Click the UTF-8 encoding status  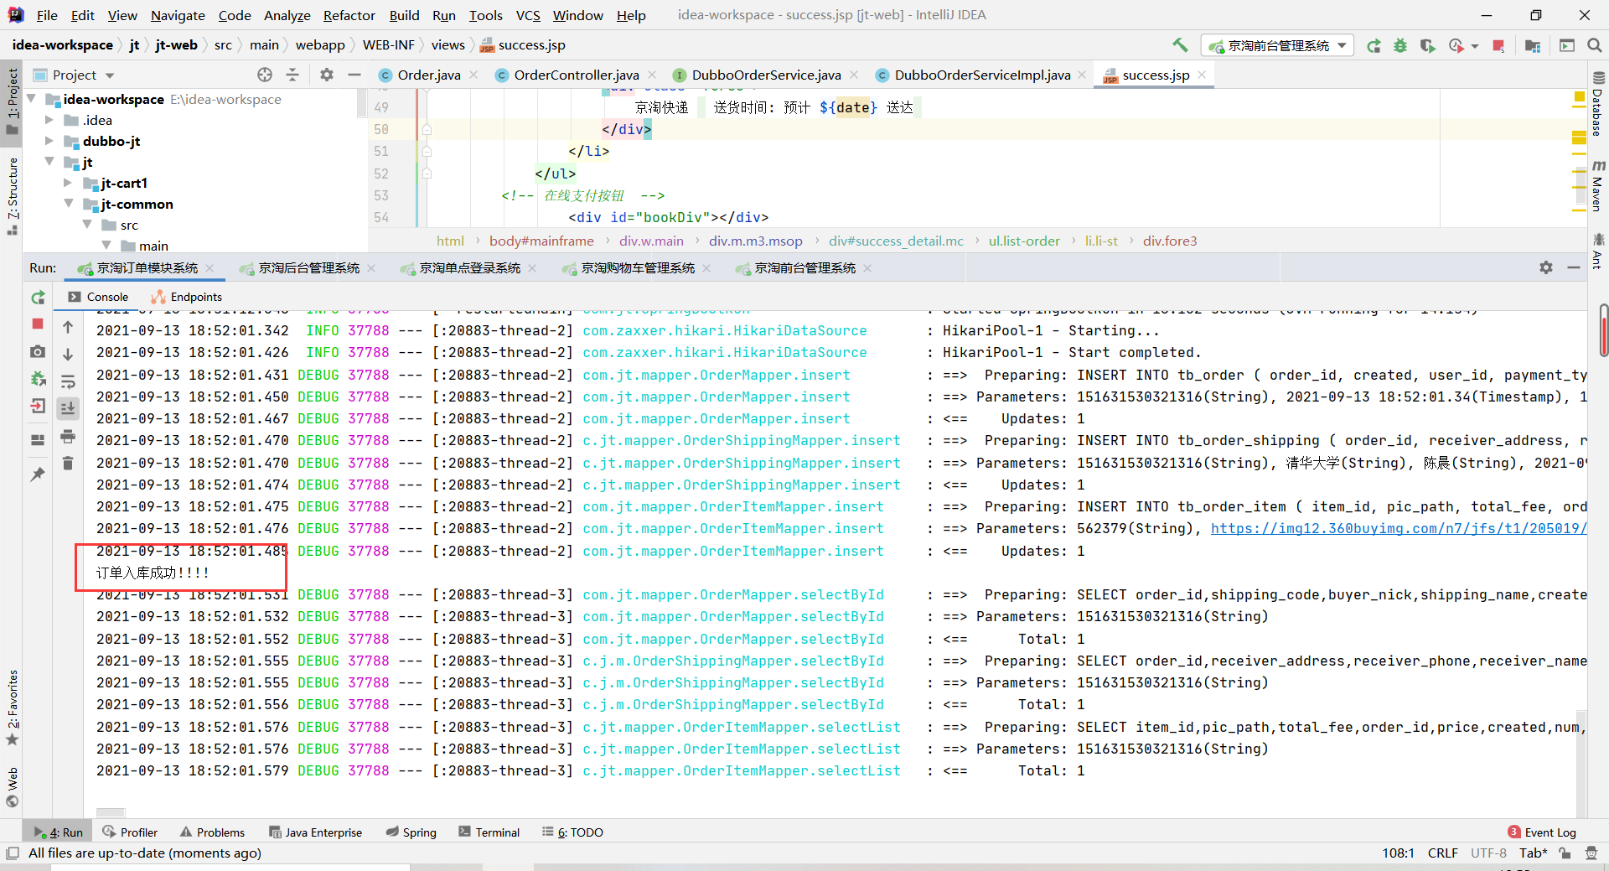click(x=1488, y=853)
